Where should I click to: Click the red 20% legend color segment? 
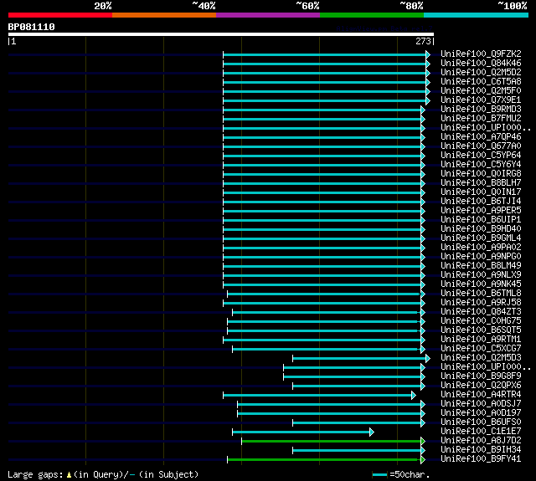[60, 15]
